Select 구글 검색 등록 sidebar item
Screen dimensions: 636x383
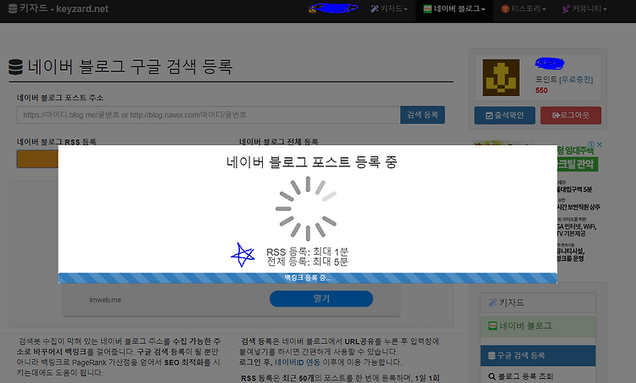click(x=538, y=356)
